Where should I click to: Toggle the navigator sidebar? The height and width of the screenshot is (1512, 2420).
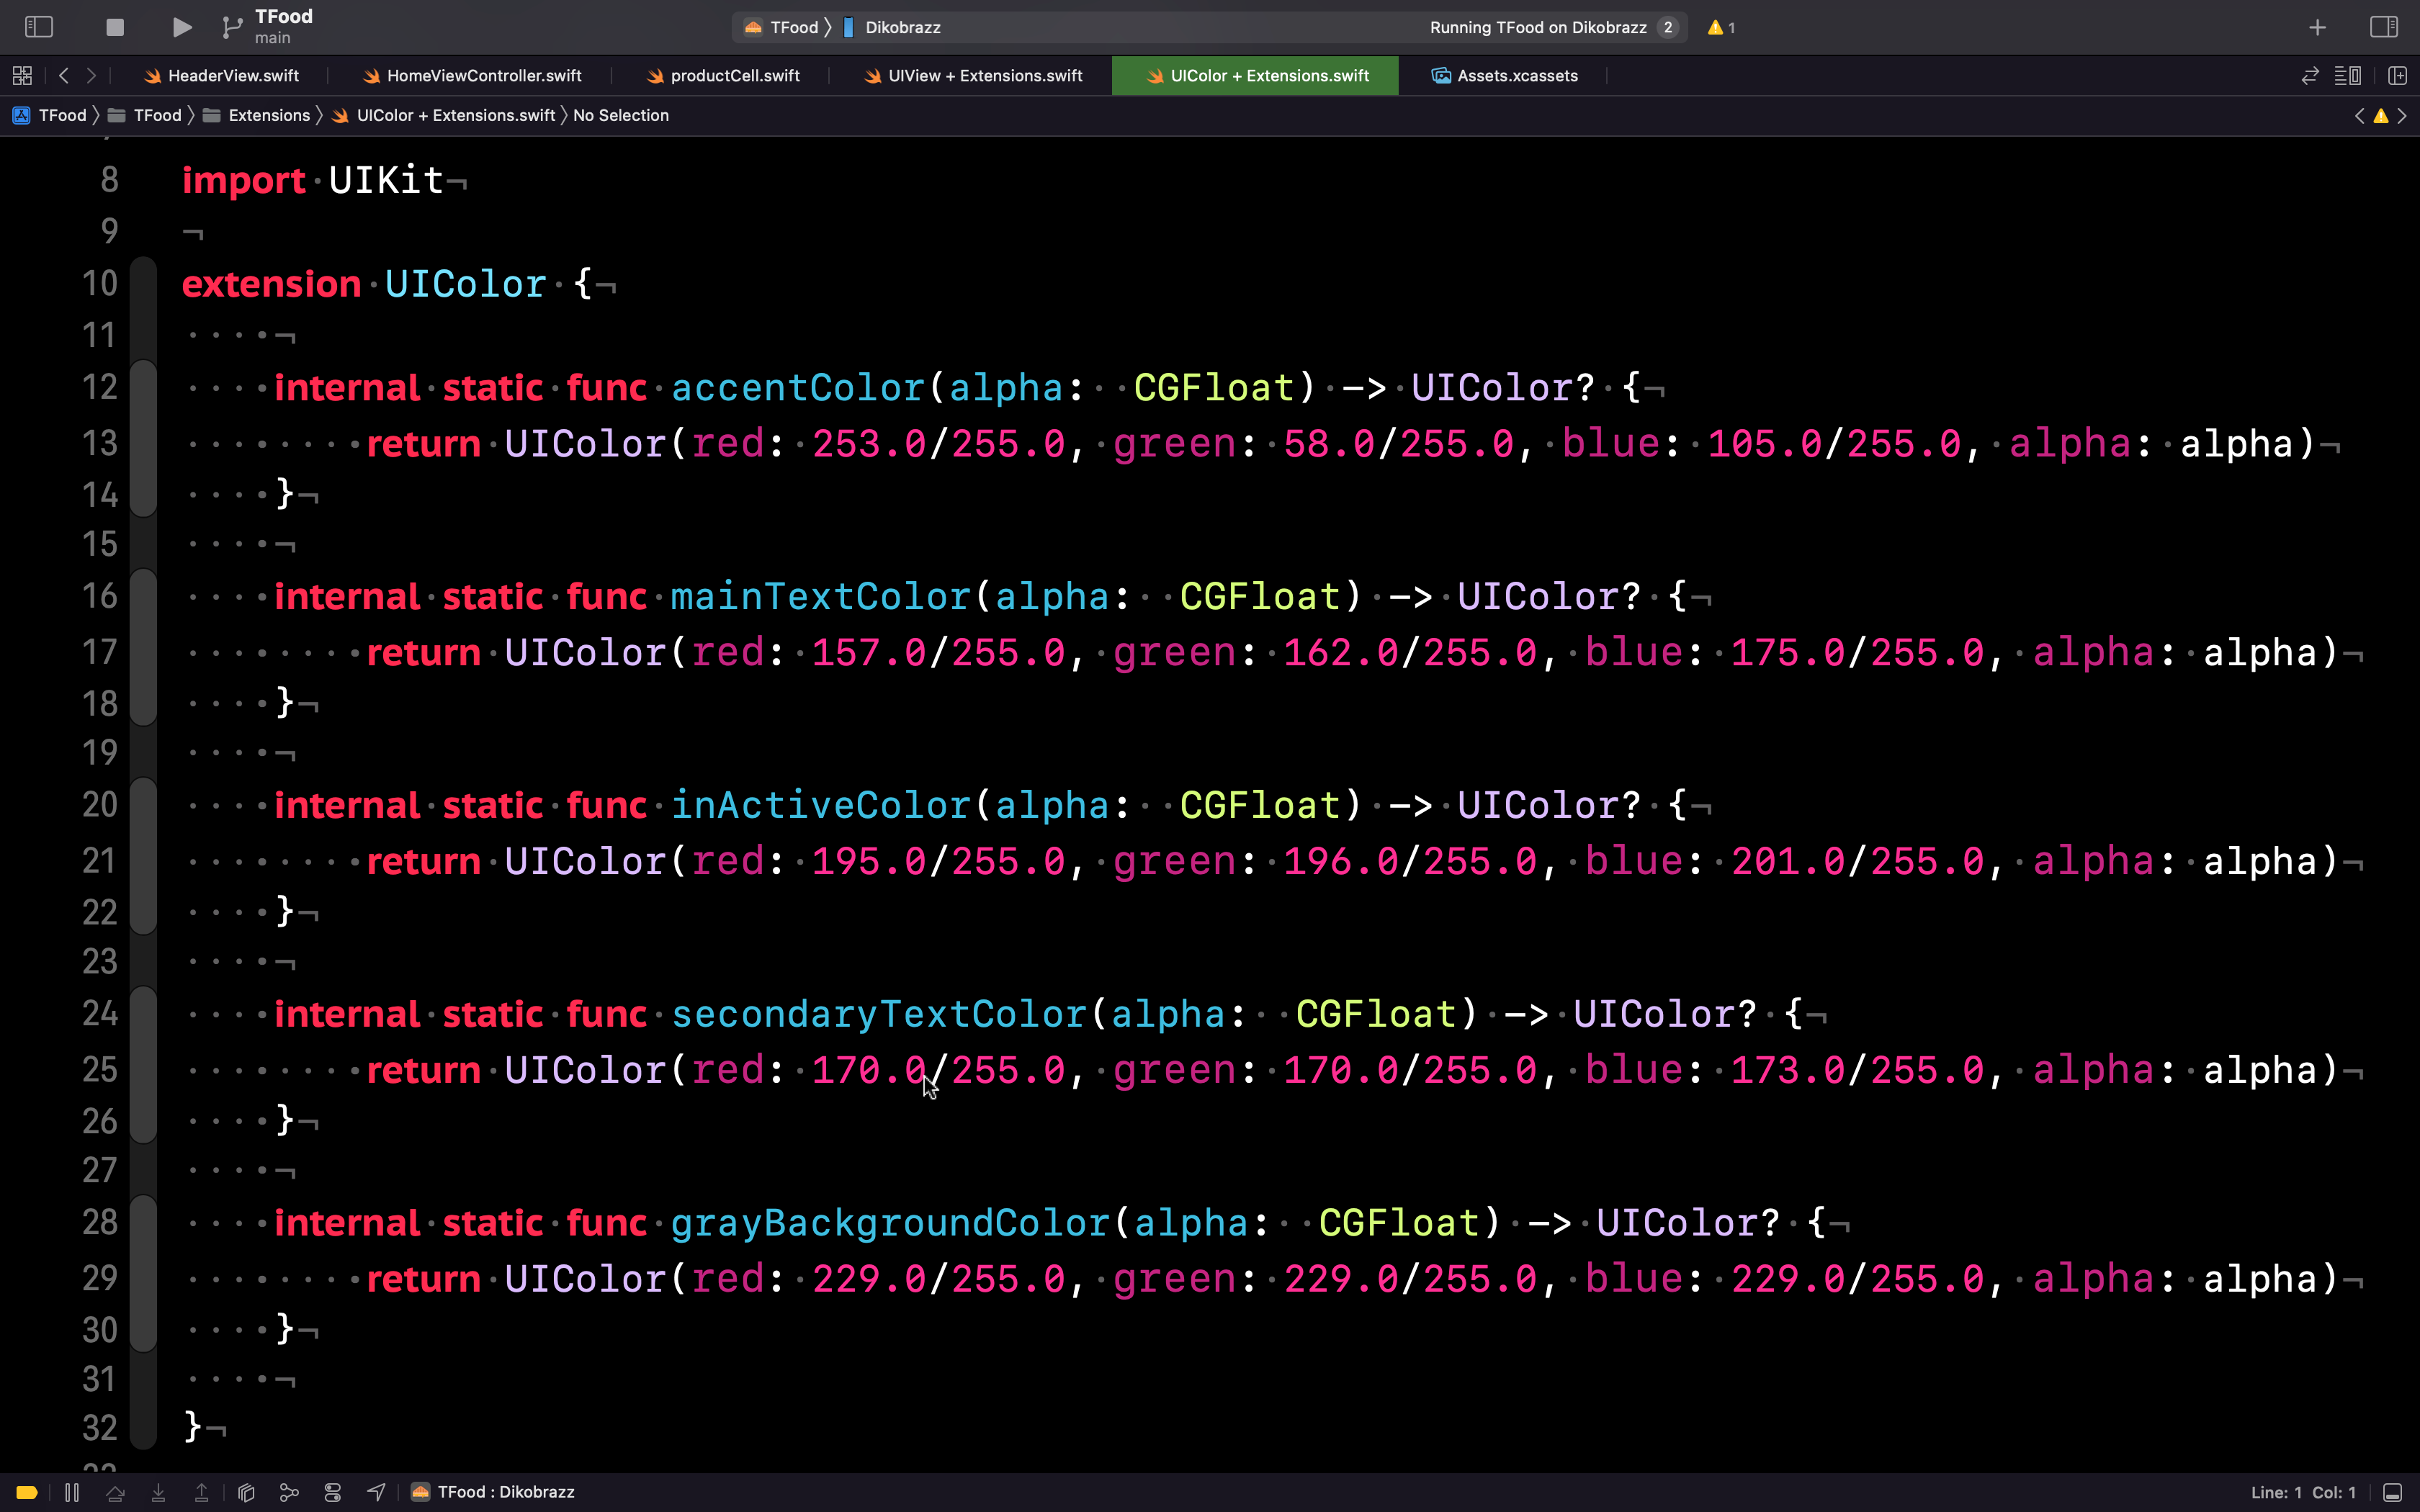click(x=38, y=27)
